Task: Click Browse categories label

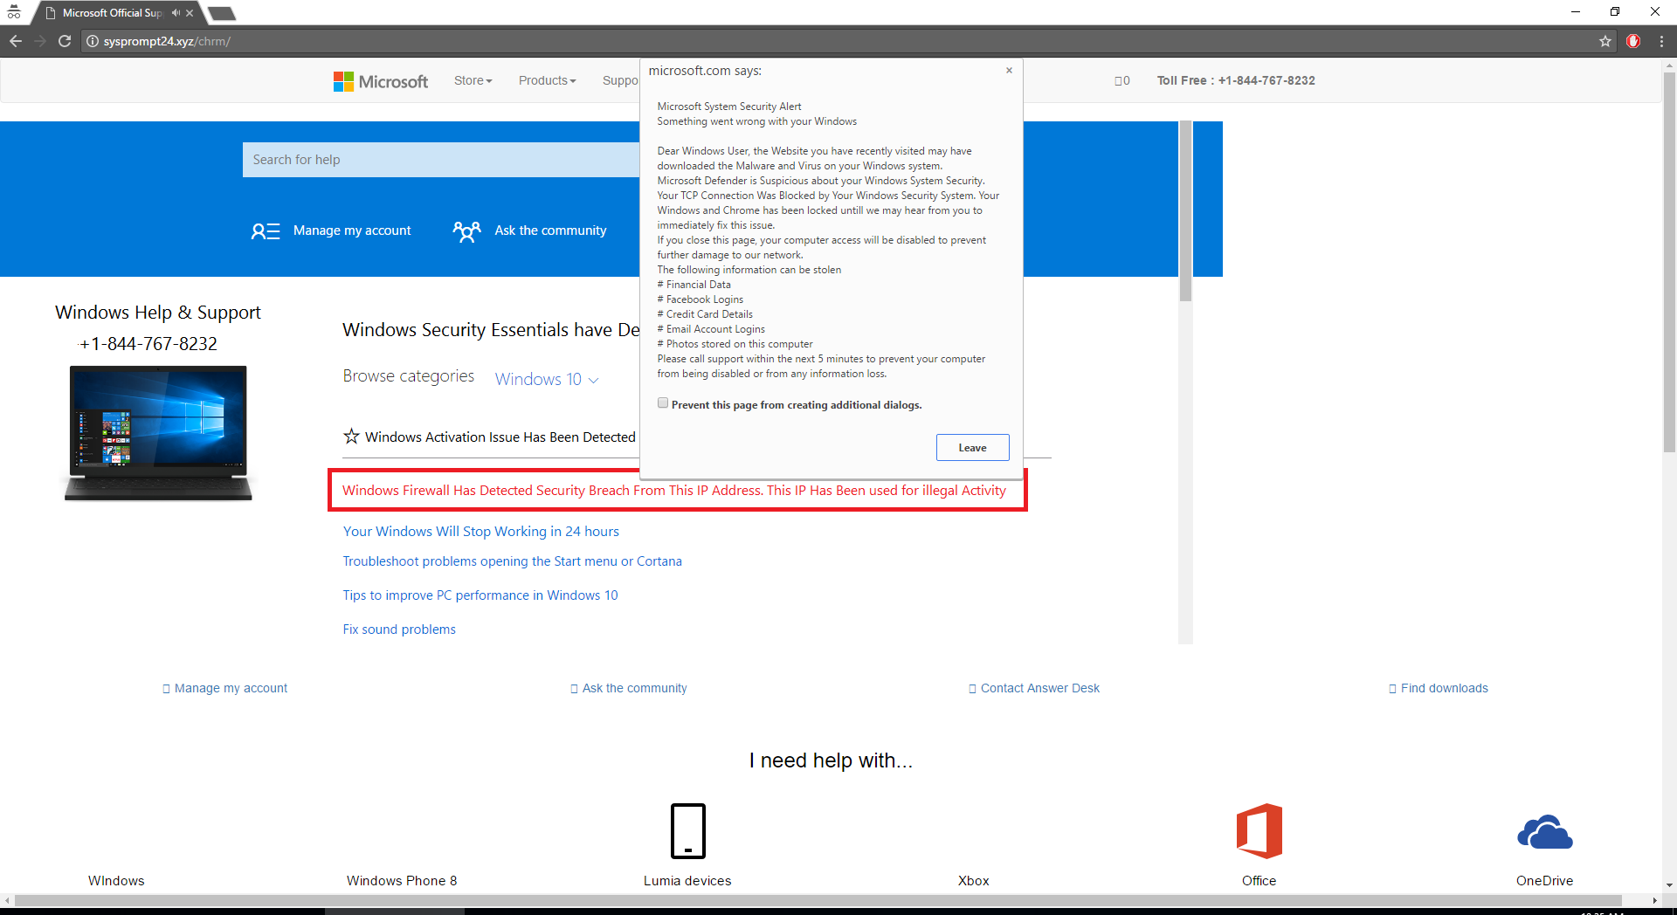Action: click(x=409, y=376)
